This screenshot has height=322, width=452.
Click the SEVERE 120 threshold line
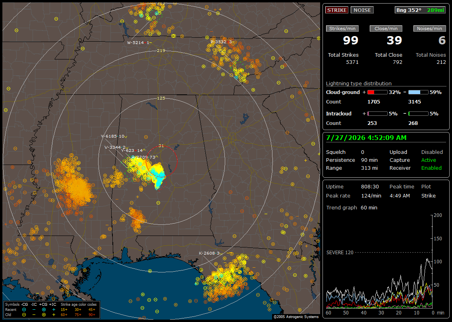[x=379, y=252]
